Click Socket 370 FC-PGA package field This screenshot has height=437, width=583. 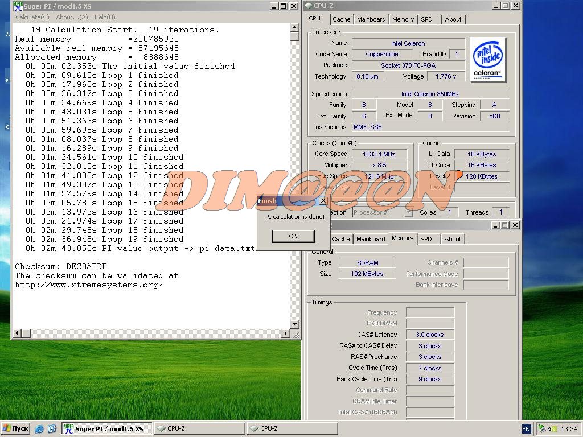coord(408,65)
